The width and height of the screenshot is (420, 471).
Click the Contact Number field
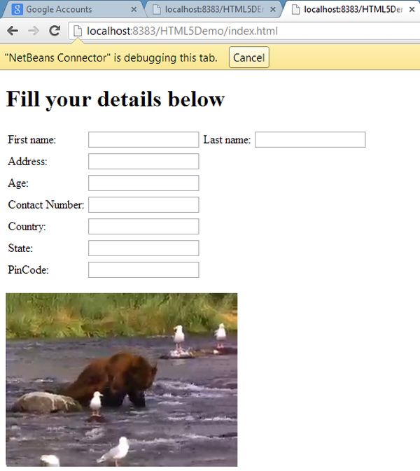143,204
